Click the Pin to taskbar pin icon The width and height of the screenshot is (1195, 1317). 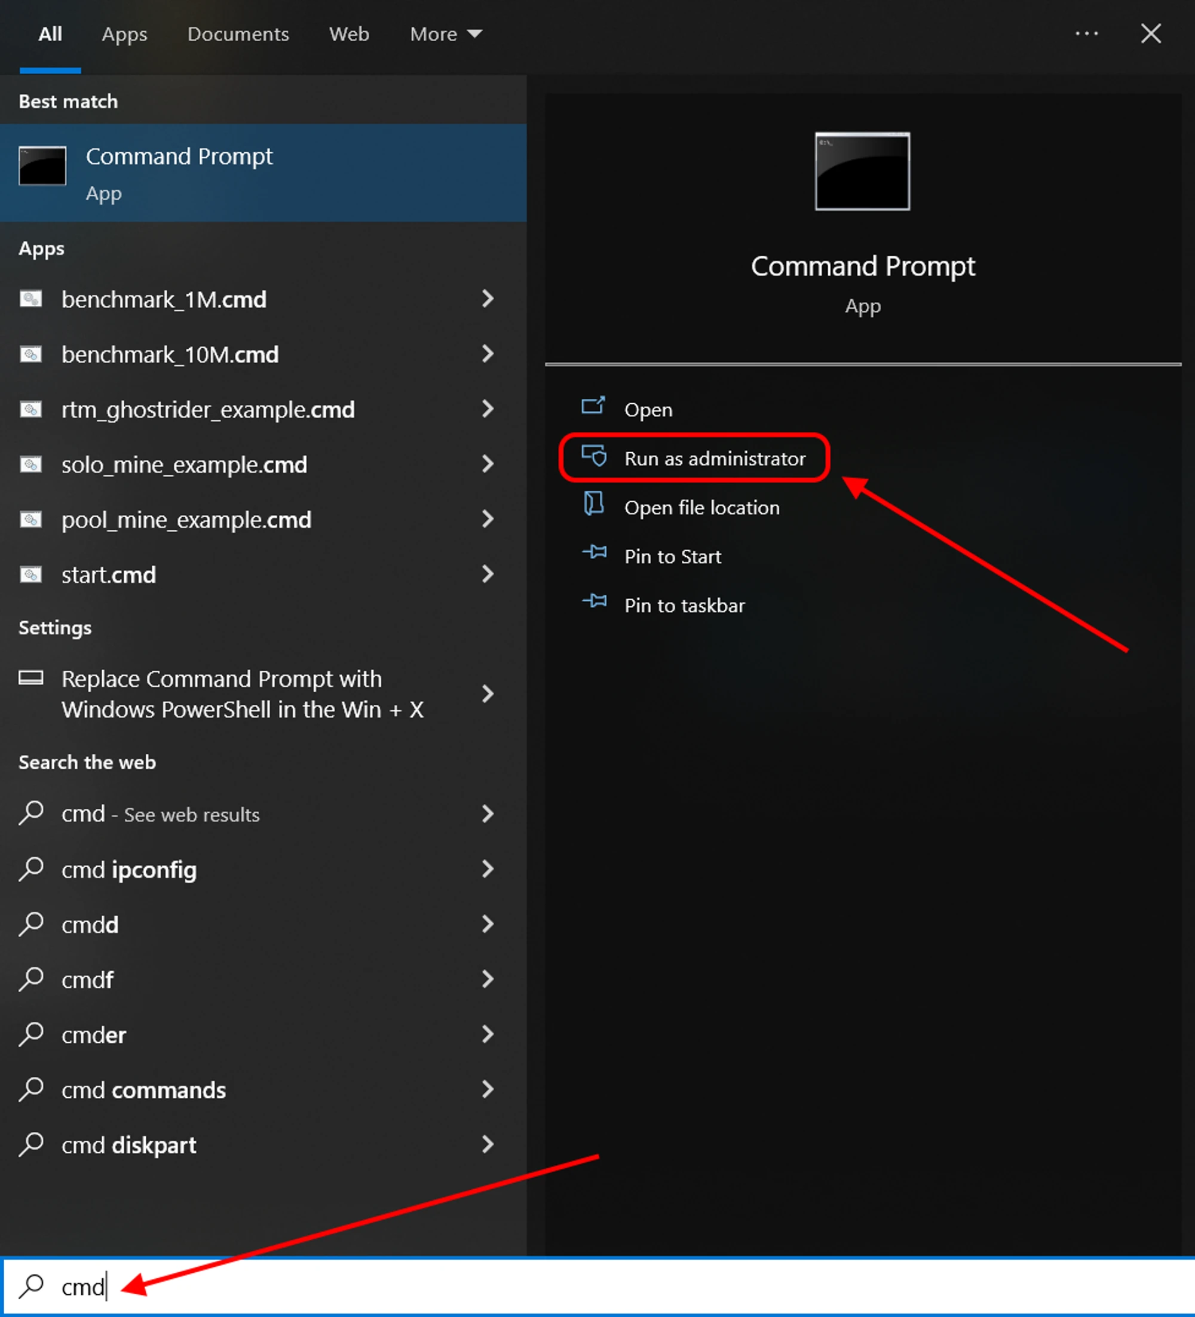[x=594, y=602]
